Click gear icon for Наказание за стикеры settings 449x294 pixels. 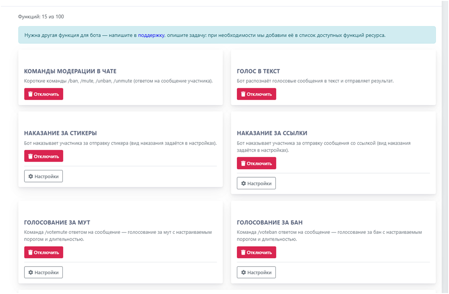(x=31, y=176)
